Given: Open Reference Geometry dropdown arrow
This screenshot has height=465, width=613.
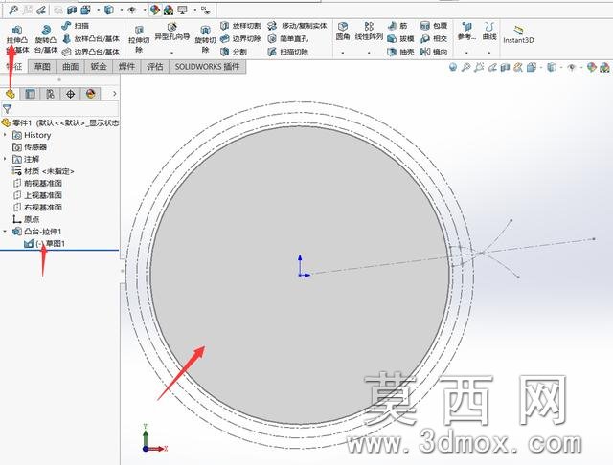Looking at the screenshot, I should 466,53.
